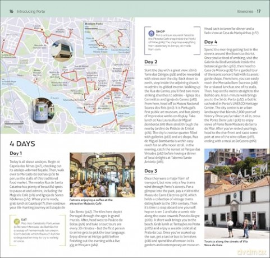The image size is (270, 258).
Task: Select map marker number 2
Action: coord(99,89)
